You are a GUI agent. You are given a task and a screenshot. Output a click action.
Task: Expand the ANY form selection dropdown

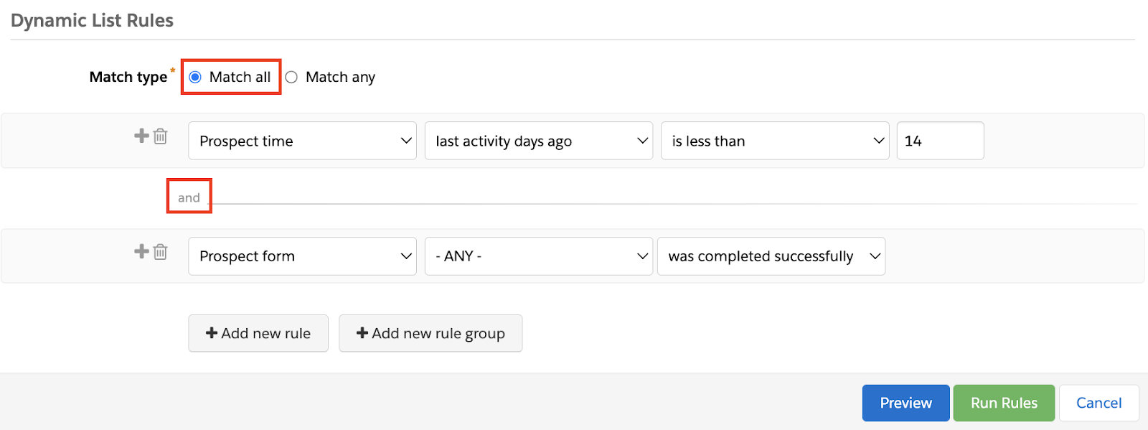click(x=538, y=256)
